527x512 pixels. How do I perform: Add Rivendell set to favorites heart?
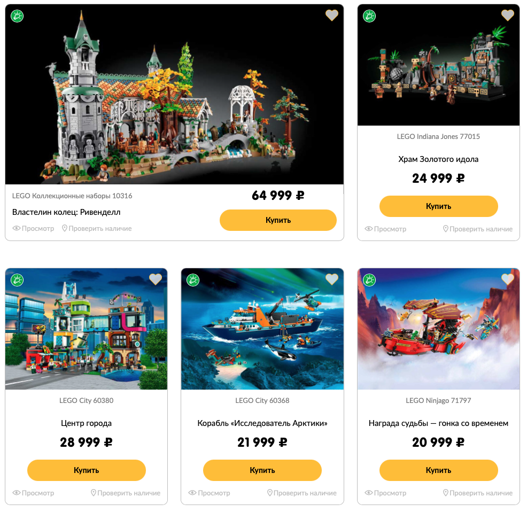[332, 15]
